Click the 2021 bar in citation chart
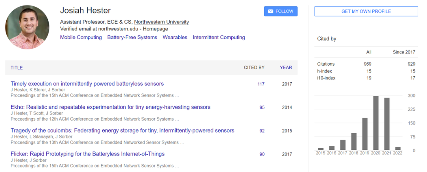This screenshot has width=427, height=172. [387, 124]
